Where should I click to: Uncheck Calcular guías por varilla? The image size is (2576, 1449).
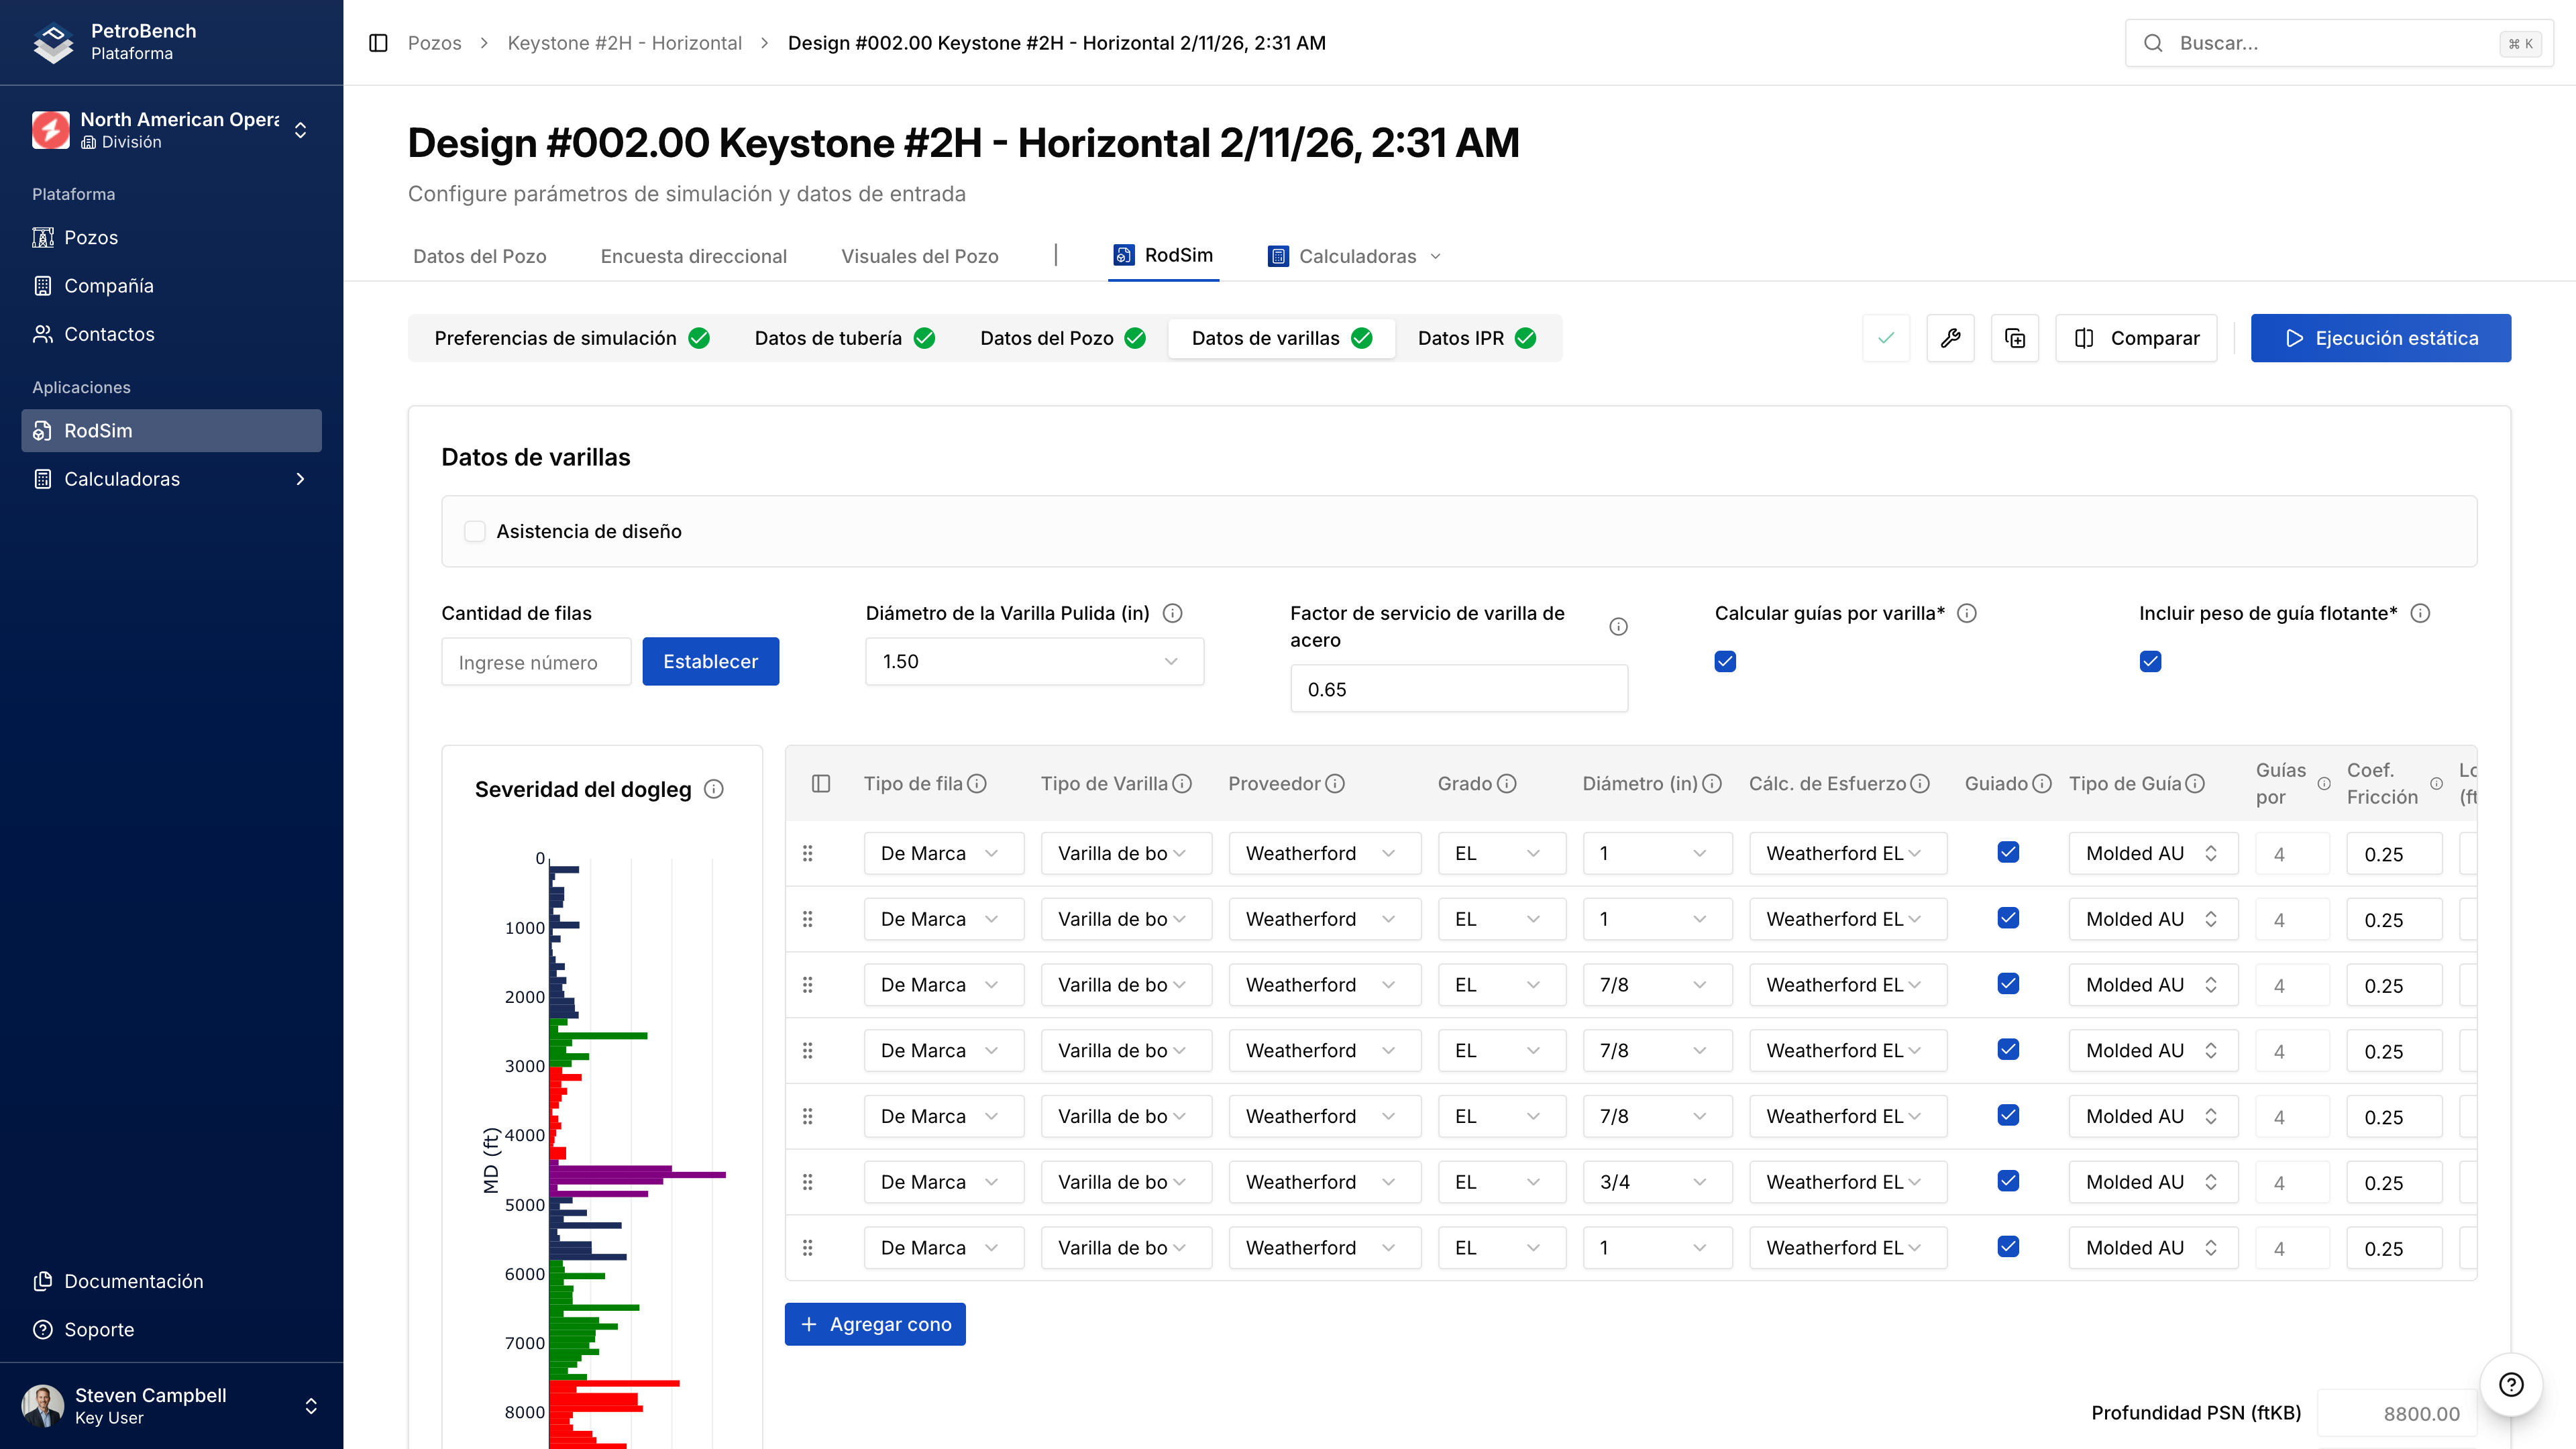pyautogui.click(x=1725, y=661)
